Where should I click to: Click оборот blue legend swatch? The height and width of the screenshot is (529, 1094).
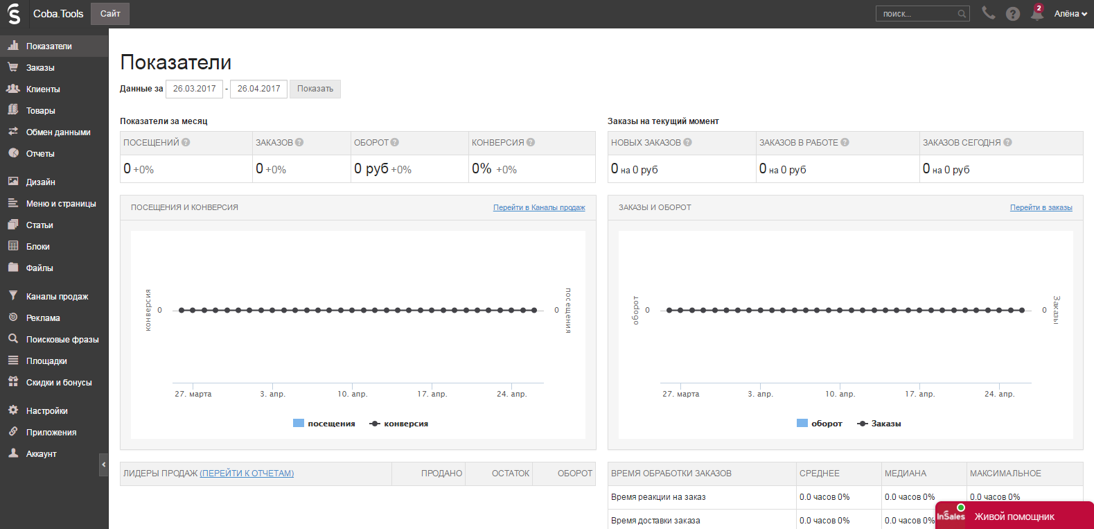pyautogui.click(x=802, y=423)
